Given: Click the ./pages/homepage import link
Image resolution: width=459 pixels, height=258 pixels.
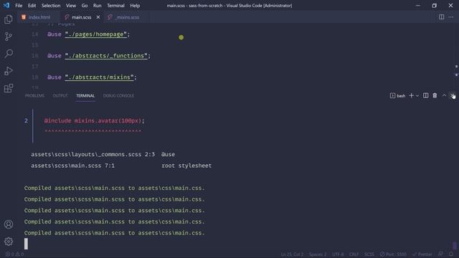Looking at the screenshot, I should [x=95, y=34].
